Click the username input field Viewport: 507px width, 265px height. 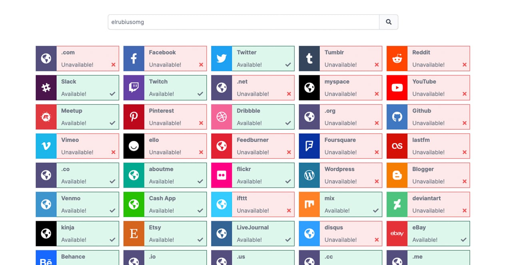click(243, 22)
